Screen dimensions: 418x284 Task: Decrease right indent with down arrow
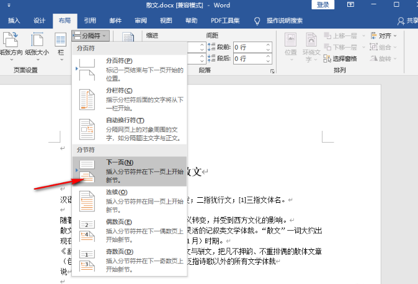[x=202, y=61]
